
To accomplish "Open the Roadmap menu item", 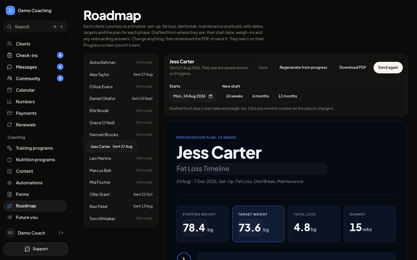I will coord(35,206).
